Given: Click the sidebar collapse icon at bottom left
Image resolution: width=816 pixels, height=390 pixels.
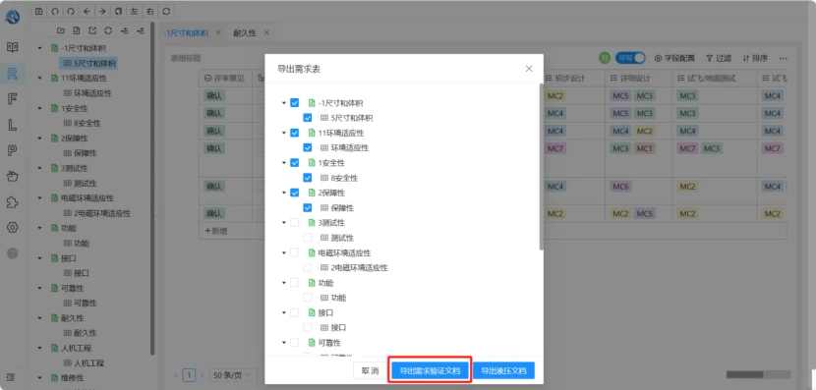Looking at the screenshot, I should (x=12, y=377).
